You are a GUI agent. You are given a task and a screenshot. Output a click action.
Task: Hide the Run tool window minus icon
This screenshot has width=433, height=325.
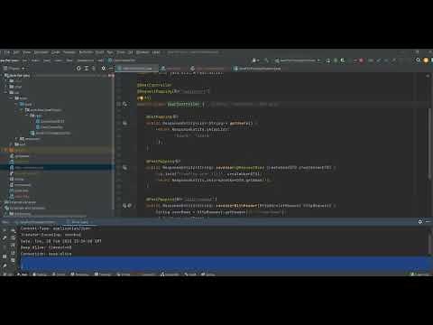428,222
